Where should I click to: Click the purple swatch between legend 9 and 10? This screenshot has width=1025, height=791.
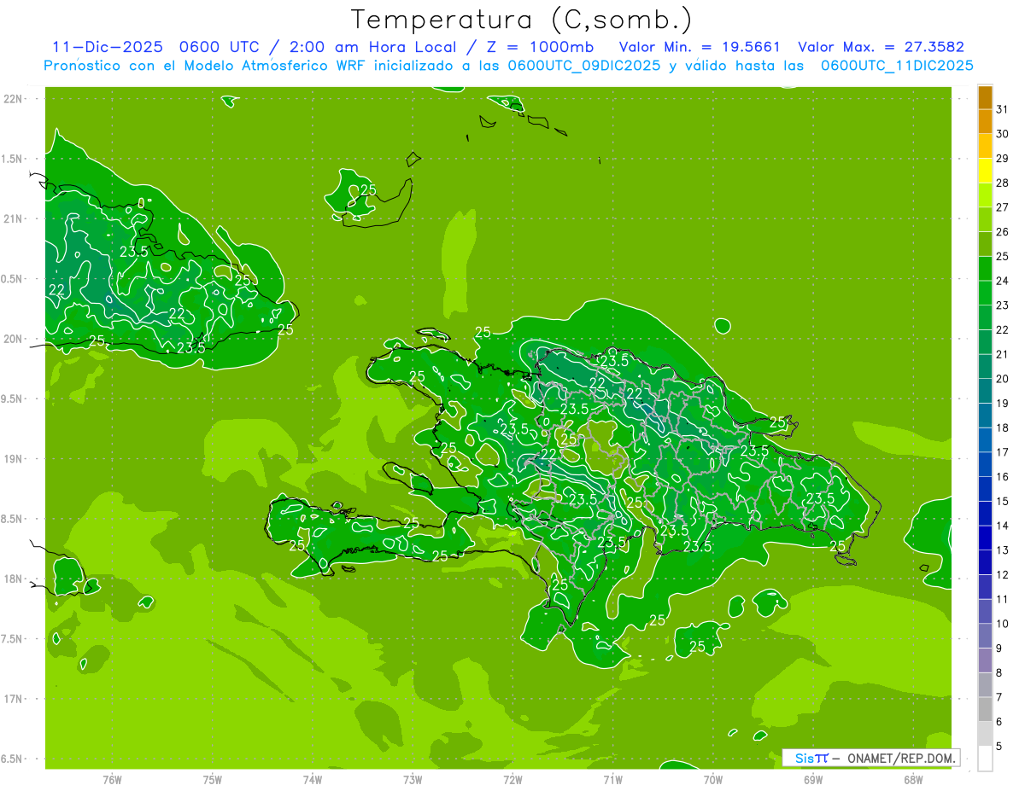coord(985,636)
